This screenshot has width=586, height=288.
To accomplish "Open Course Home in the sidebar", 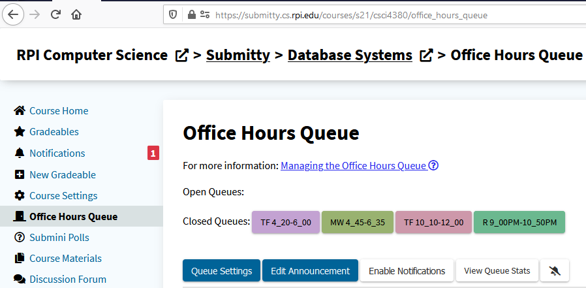I will pyautogui.click(x=59, y=111).
